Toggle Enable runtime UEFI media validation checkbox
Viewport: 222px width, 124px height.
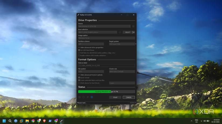79,56
